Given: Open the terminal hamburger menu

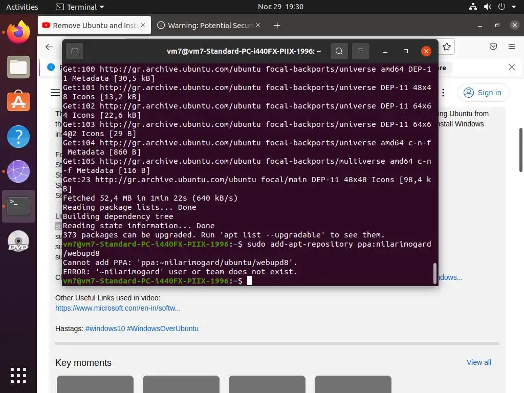Looking at the screenshot, I should click(361, 51).
